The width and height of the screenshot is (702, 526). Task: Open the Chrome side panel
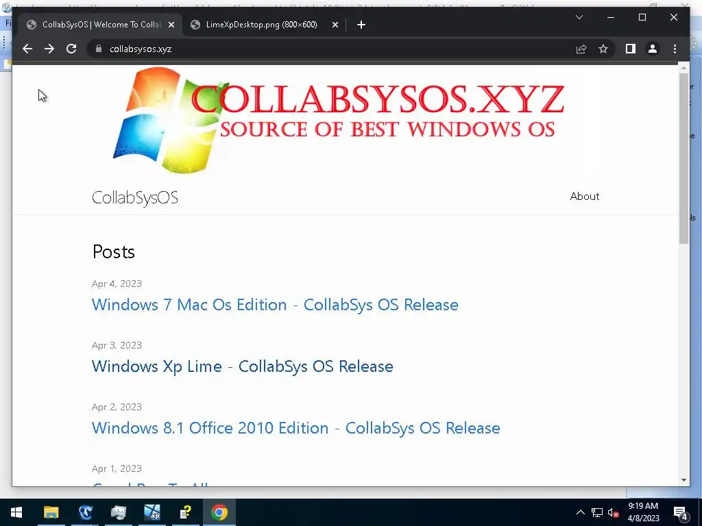631,49
